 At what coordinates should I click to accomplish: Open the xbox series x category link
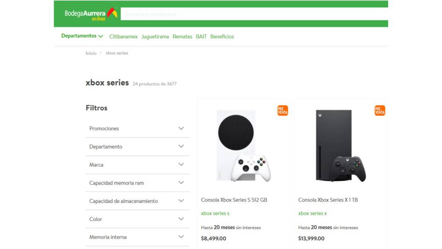pos(312,213)
